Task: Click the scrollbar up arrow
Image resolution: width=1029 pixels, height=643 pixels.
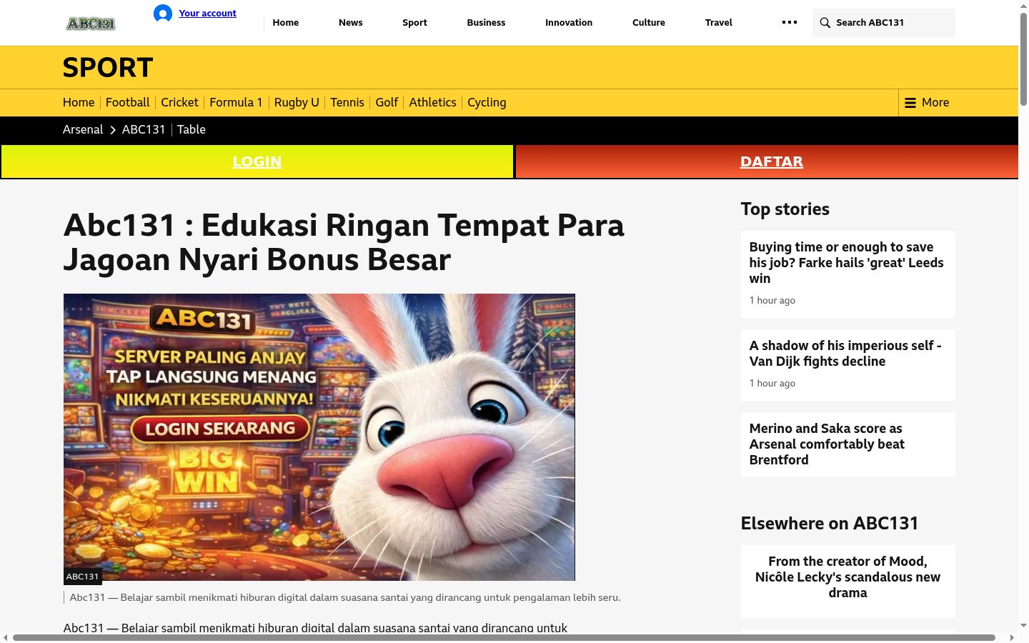Action: (1023, 6)
